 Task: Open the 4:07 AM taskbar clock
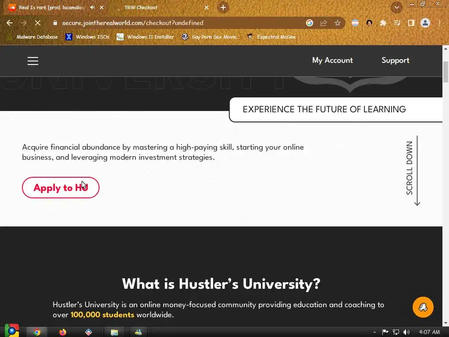429,332
